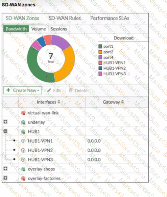167x197 pixels.
Task: Open the Performance SLAs tab
Action: [110, 18]
